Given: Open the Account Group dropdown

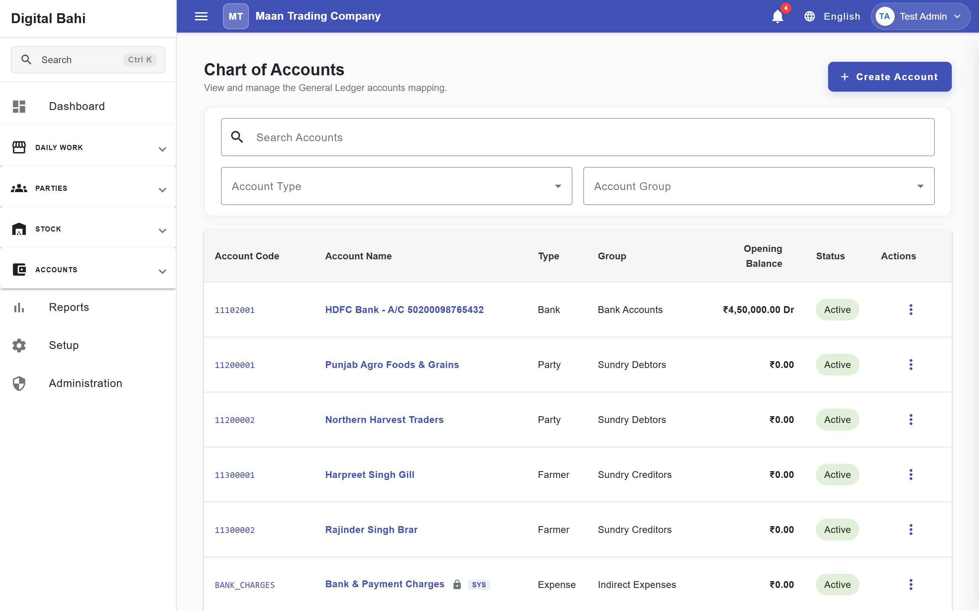Looking at the screenshot, I should point(758,186).
